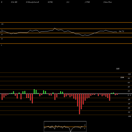The width and height of the screenshot is (132, 132).
Task: Click the "MR" panel title
Action: point(118,69)
